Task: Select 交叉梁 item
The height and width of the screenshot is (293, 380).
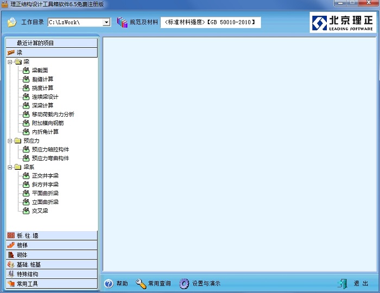Action: pos(40,211)
